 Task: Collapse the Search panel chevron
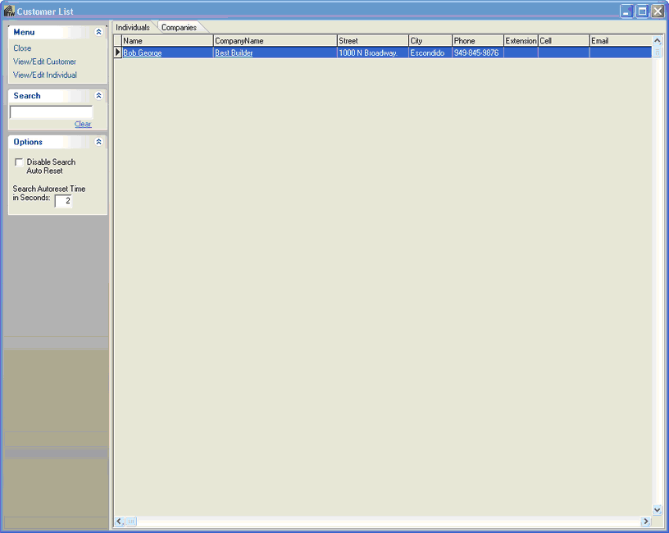click(x=99, y=96)
